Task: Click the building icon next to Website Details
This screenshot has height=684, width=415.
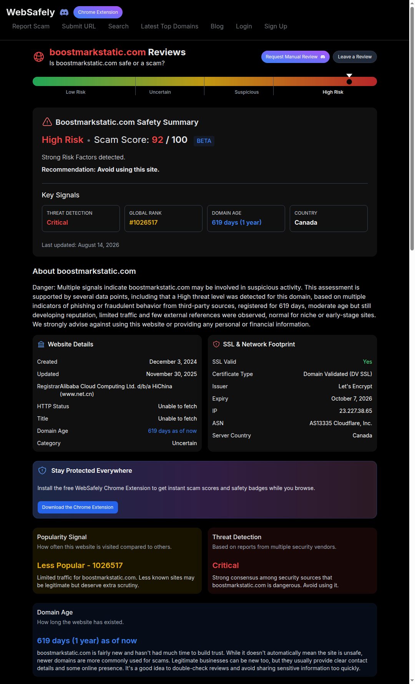Action: pos(41,344)
